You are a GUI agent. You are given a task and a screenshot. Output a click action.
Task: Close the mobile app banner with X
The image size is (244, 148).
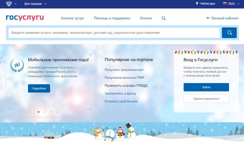tap(90, 55)
